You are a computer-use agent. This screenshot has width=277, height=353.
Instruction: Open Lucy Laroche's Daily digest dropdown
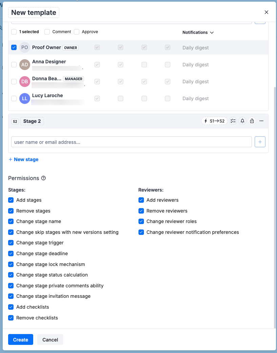click(196, 98)
